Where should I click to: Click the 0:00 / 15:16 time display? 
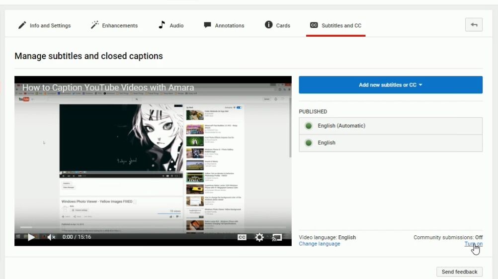[77, 237]
